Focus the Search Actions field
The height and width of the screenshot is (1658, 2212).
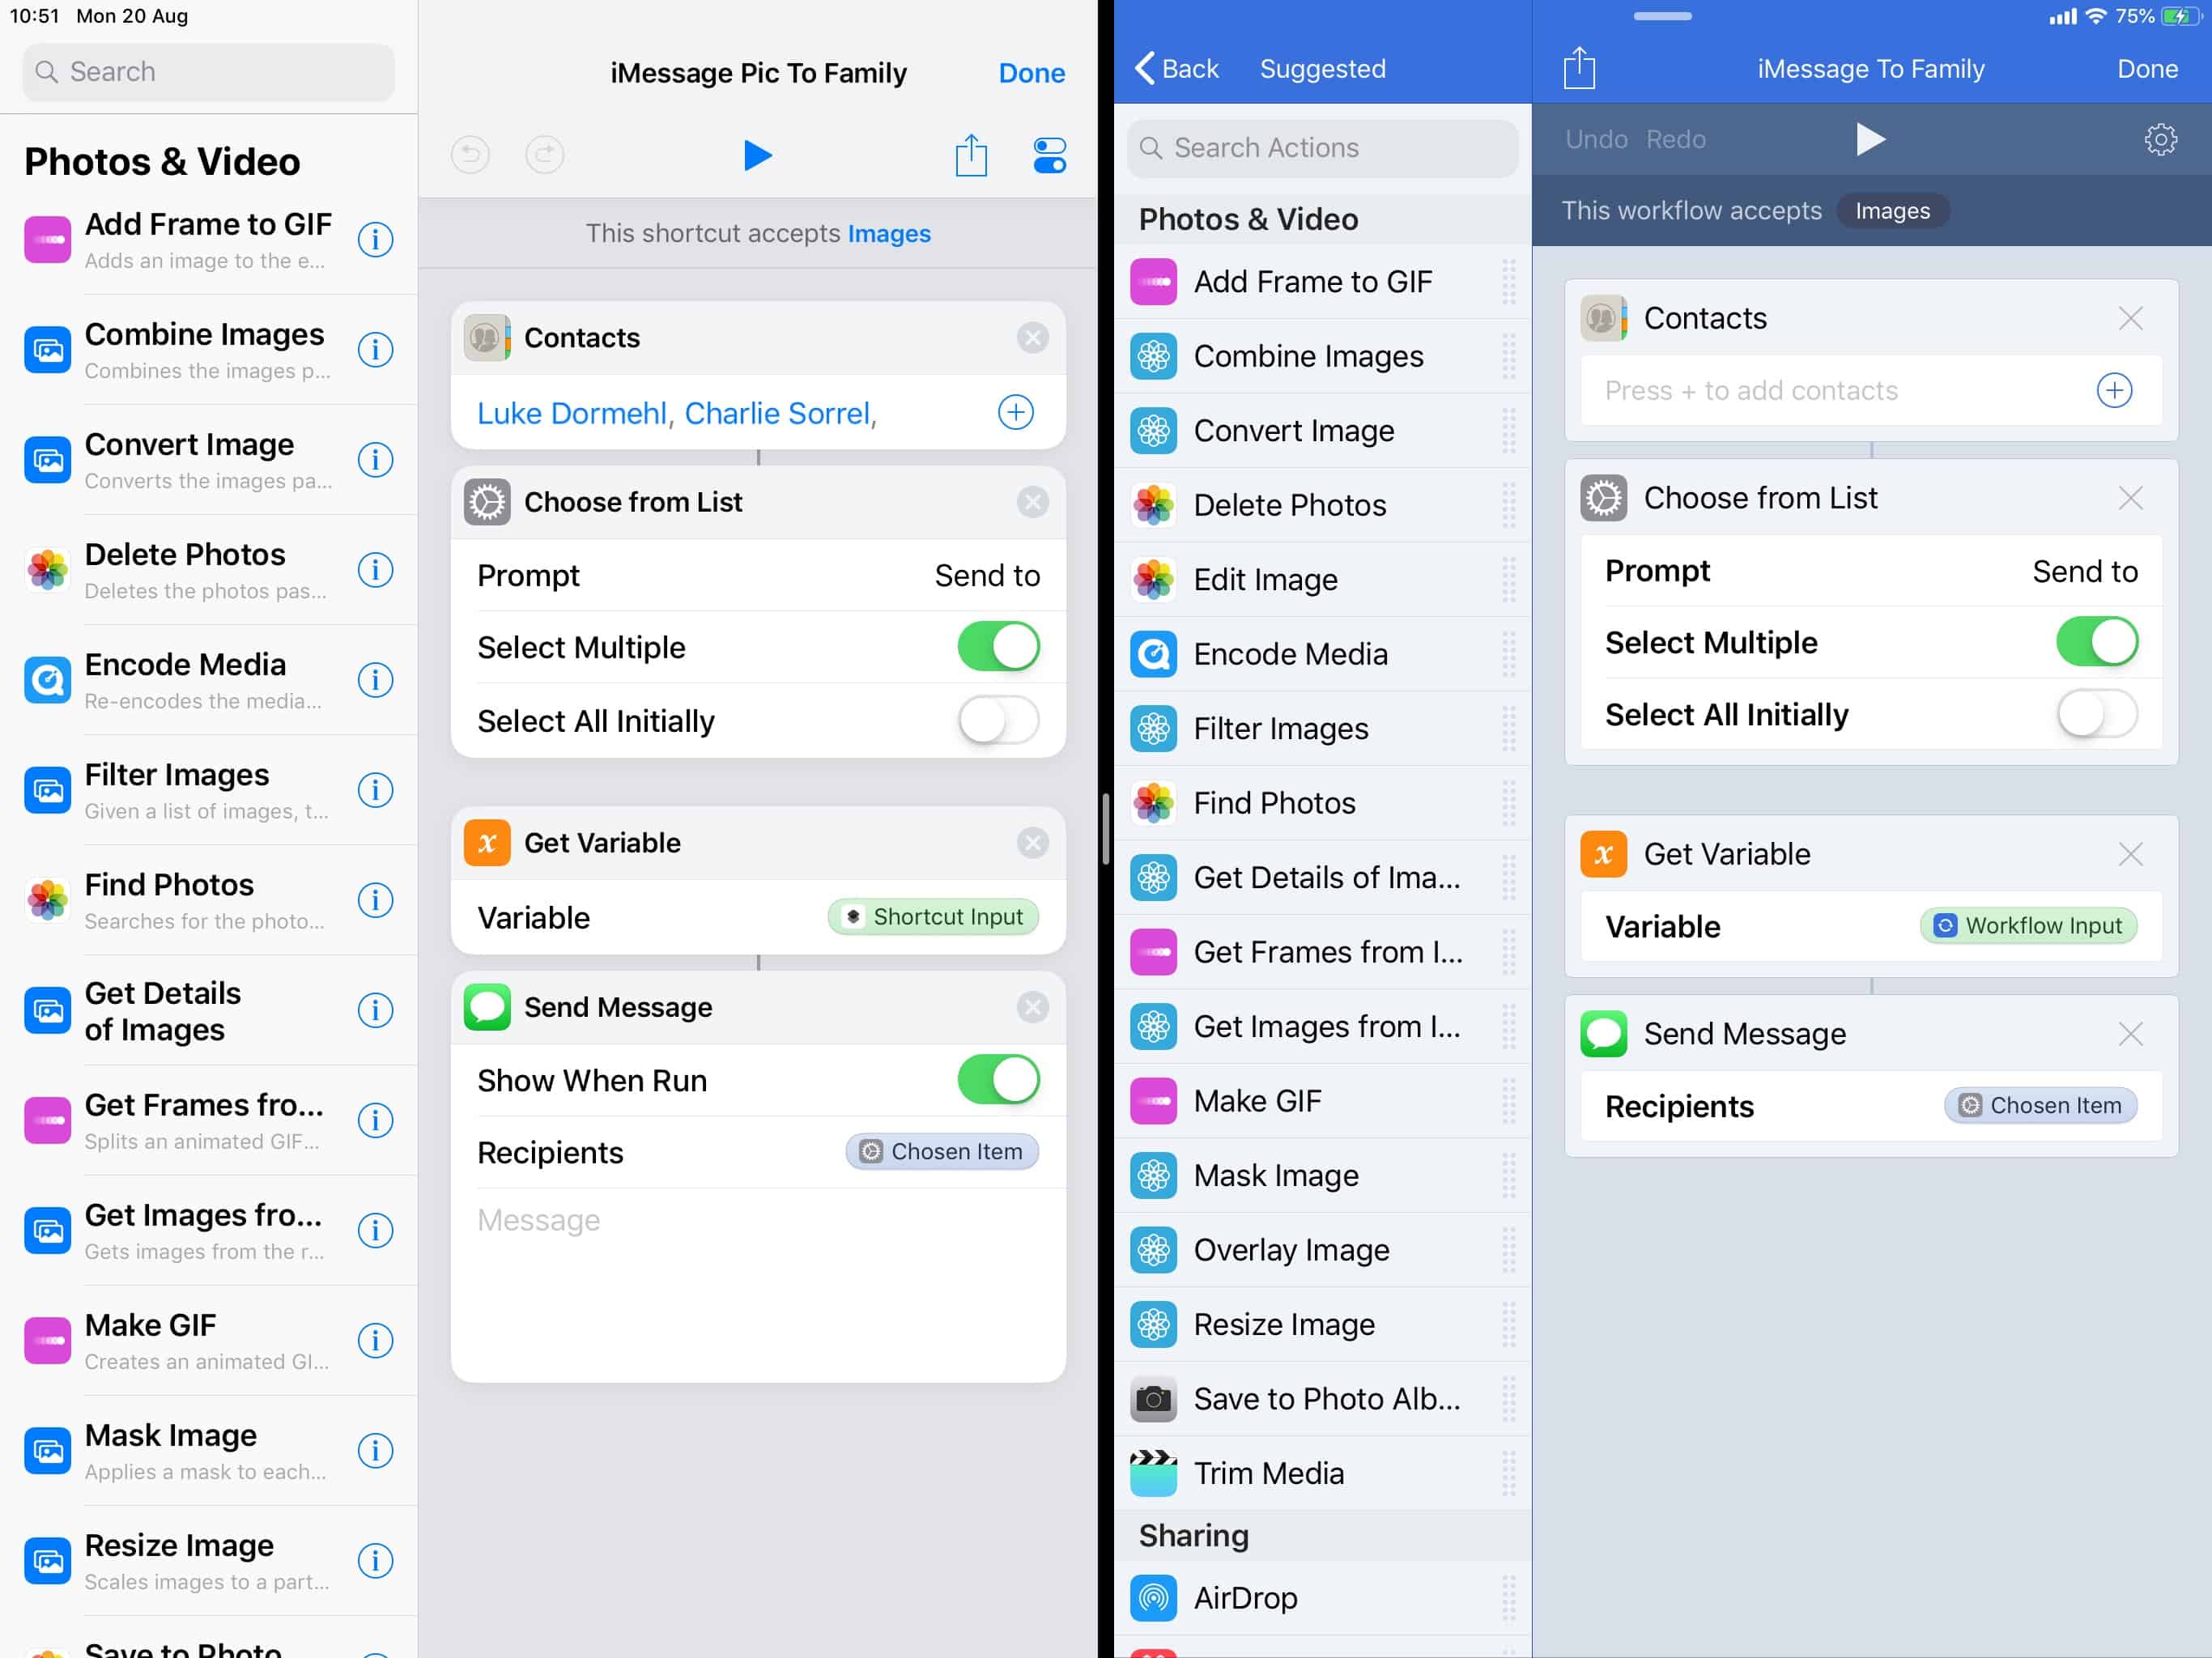point(1322,148)
